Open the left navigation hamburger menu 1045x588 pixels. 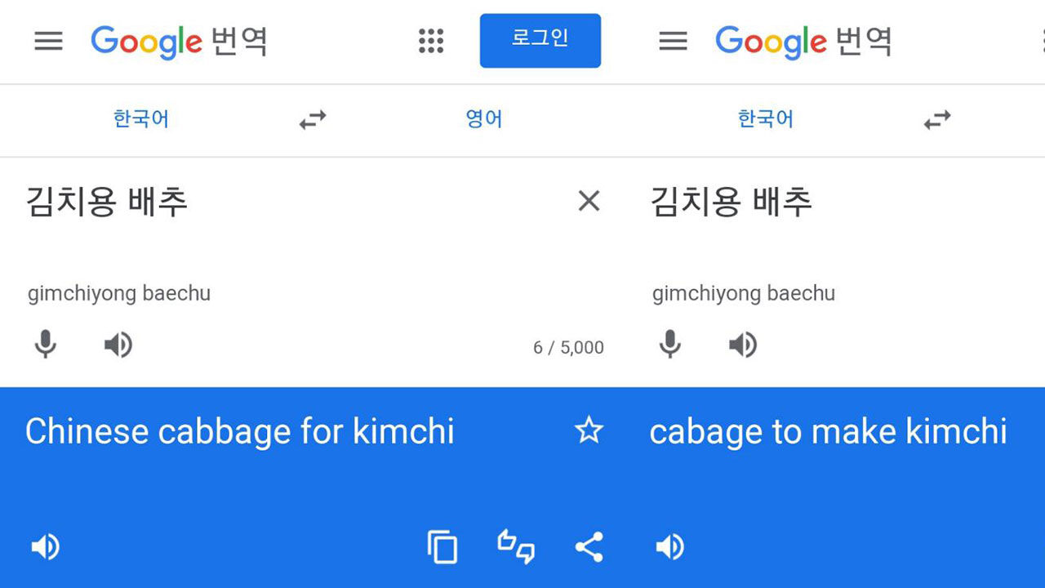(x=48, y=41)
